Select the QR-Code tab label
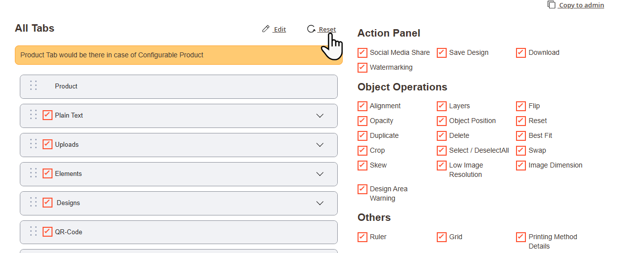 point(68,232)
